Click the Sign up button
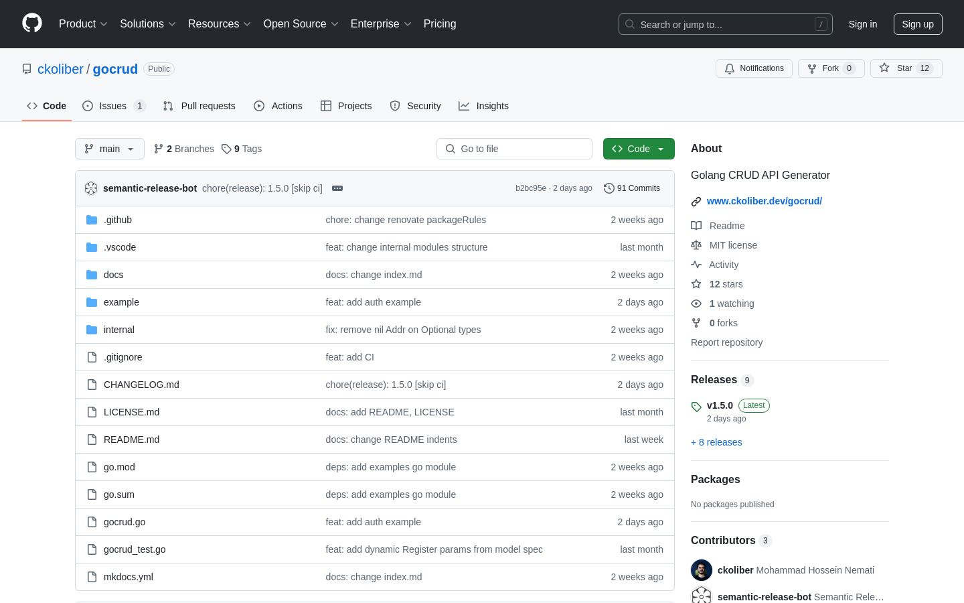The height and width of the screenshot is (603, 964). tap(918, 24)
